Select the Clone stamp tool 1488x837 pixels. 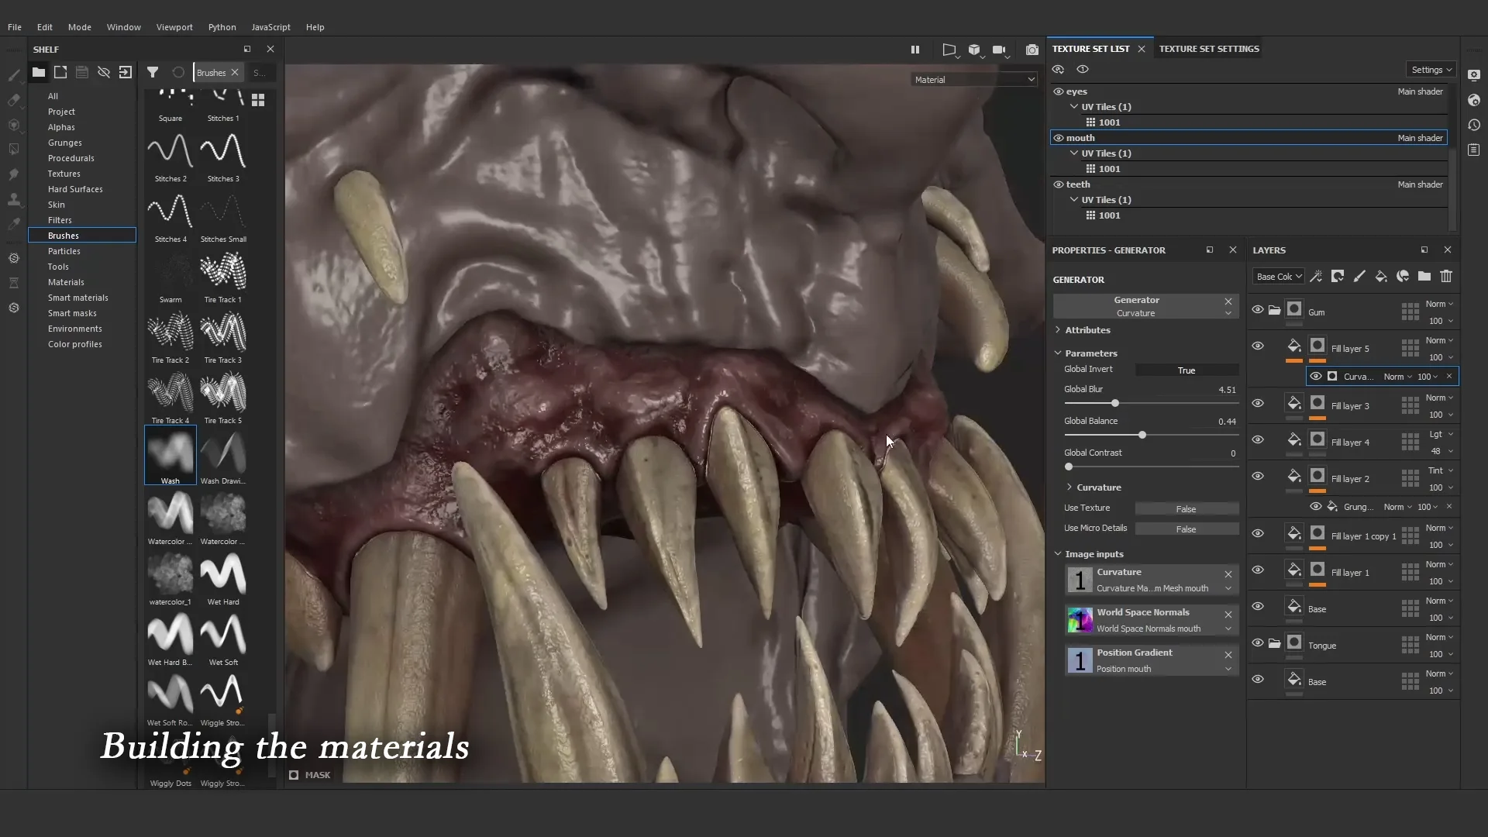pos(13,199)
